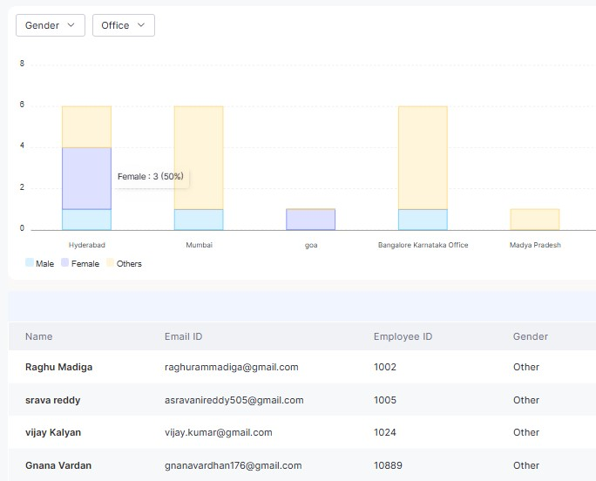Click Bangalore Karnataka Office Others segment

click(x=423, y=158)
